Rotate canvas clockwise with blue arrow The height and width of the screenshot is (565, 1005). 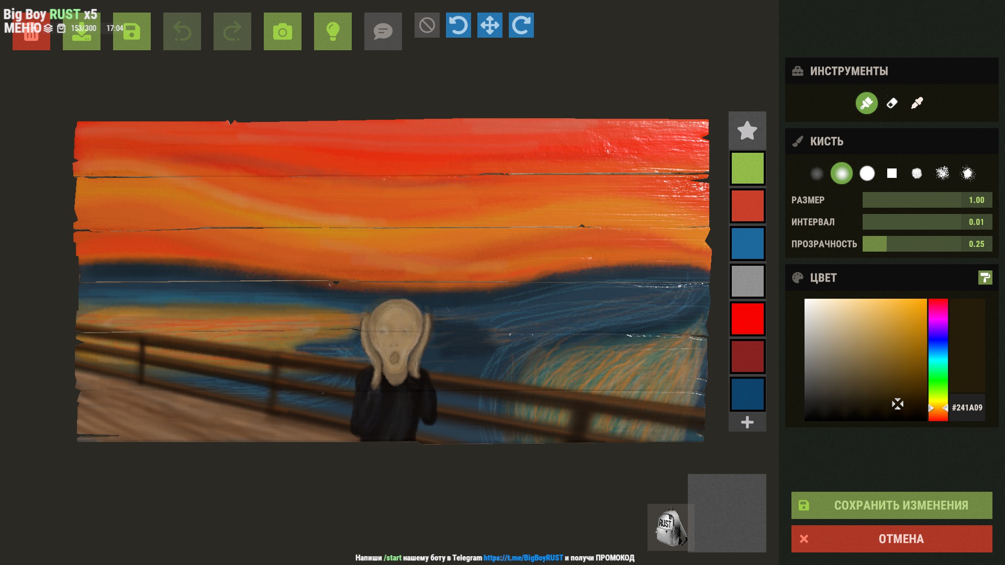click(521, 25)
